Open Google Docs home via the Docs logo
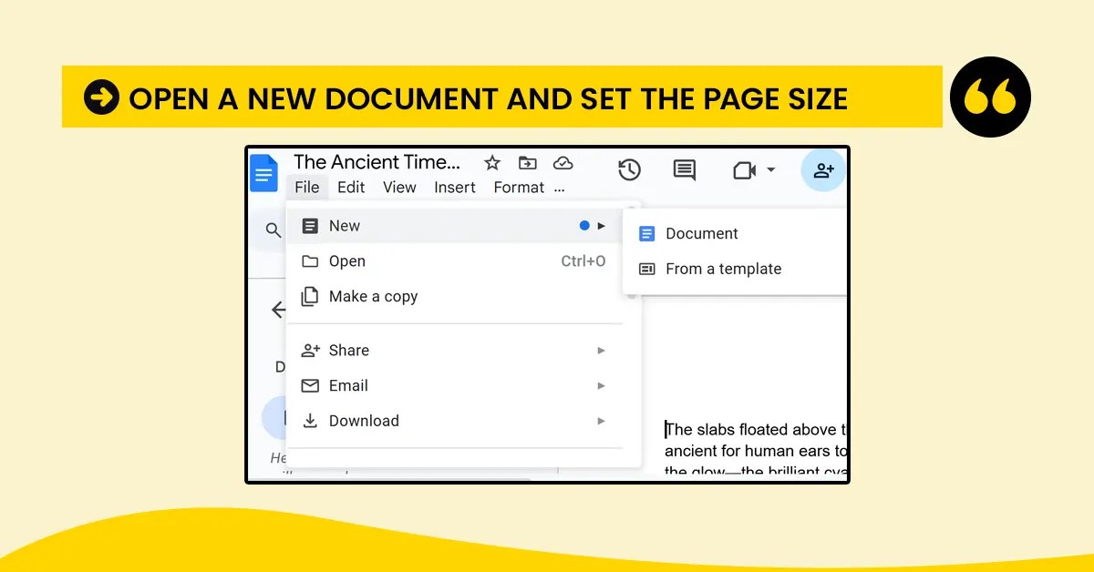 click(x=263, y=173)
